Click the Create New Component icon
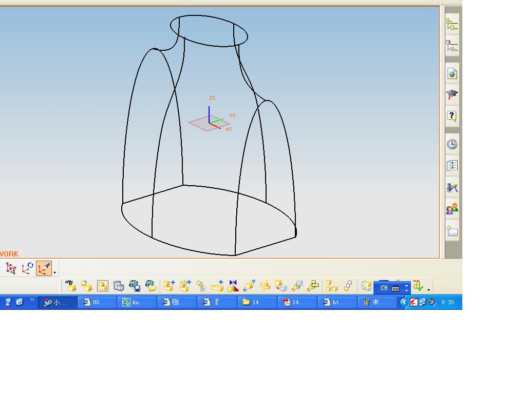The width and height of the screenshot is (526, 394). tap(185, 286)
